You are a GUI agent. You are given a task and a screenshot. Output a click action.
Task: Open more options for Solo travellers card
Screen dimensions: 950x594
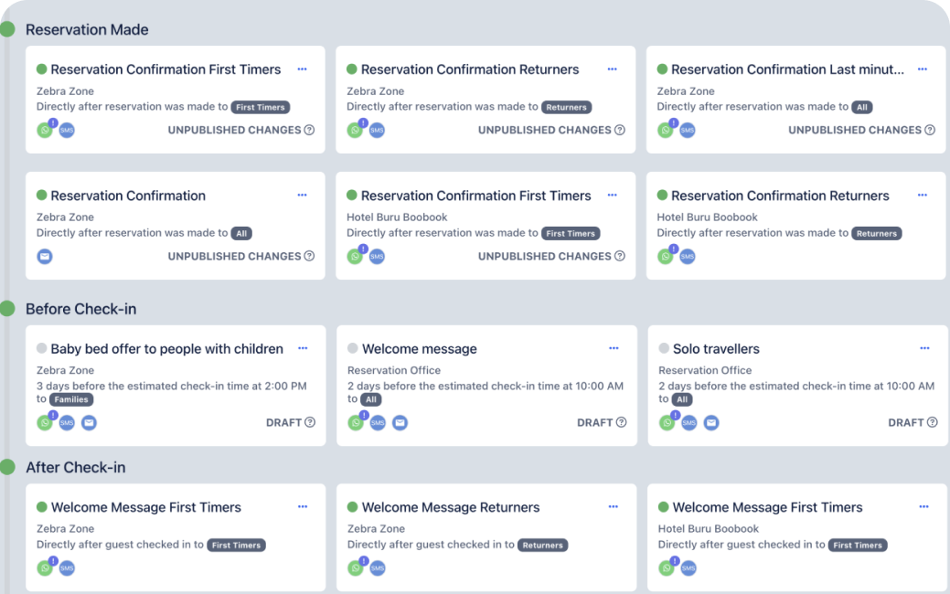pos(924,348)
